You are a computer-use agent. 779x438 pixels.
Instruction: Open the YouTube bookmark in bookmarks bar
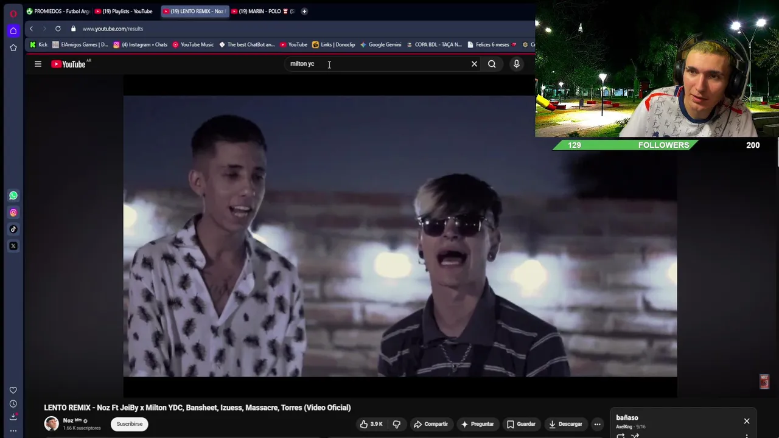(x=293, y=44)
